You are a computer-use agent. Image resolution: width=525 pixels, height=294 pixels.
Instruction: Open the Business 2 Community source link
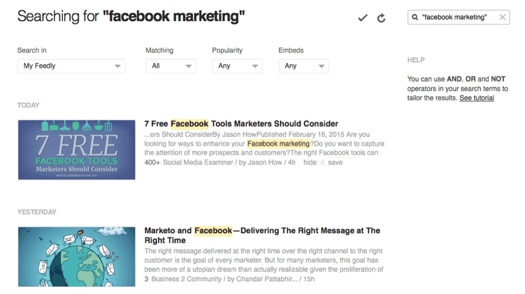pyautogui.click(x=186, y=279)
